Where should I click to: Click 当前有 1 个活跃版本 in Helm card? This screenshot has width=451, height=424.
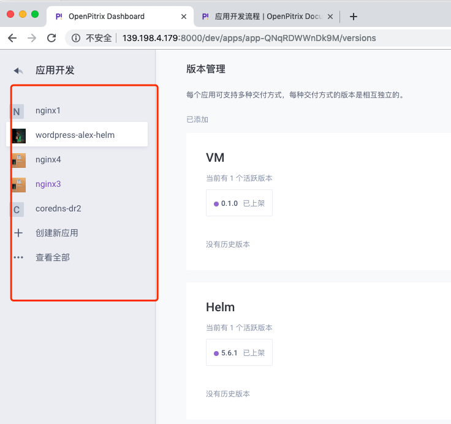click(x=239, y=328)
